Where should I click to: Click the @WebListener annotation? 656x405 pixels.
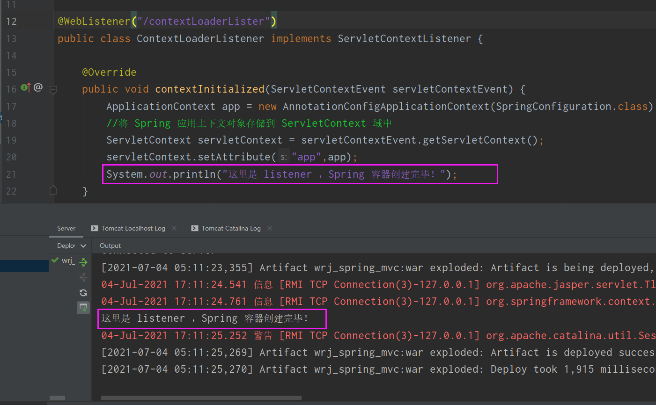(x=94, y=22)
